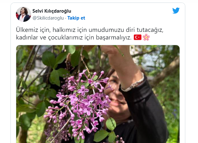Click the separator dot before Takip et

tap(66, 18)
